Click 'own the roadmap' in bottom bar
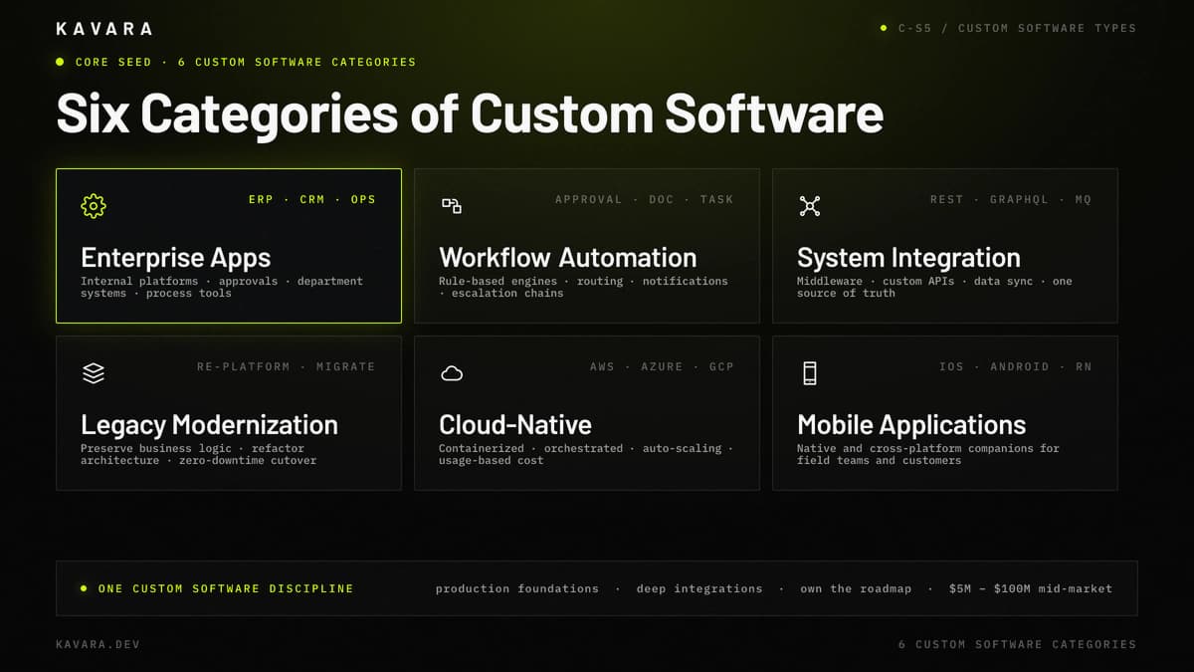Screen dimensions: 1194x672 click(x=856, y=588)
